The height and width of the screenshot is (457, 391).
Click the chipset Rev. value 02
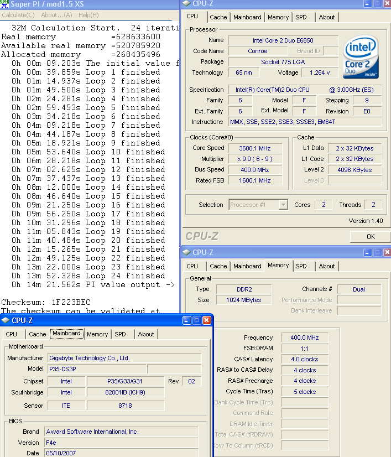click(191, 381)
